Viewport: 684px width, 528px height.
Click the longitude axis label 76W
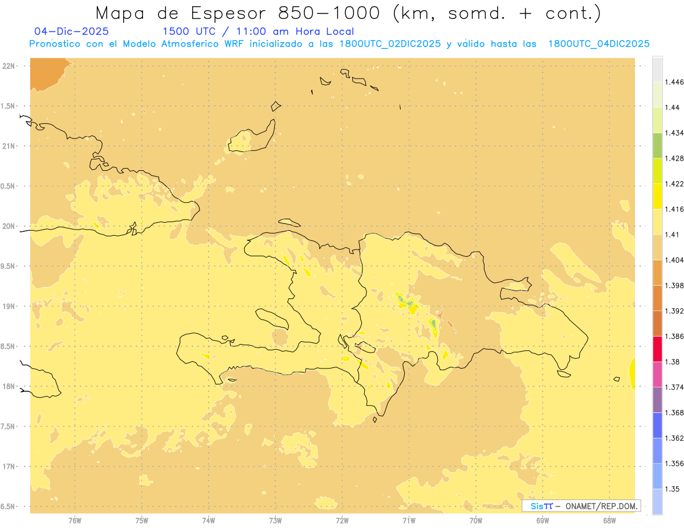pos(75,520)
